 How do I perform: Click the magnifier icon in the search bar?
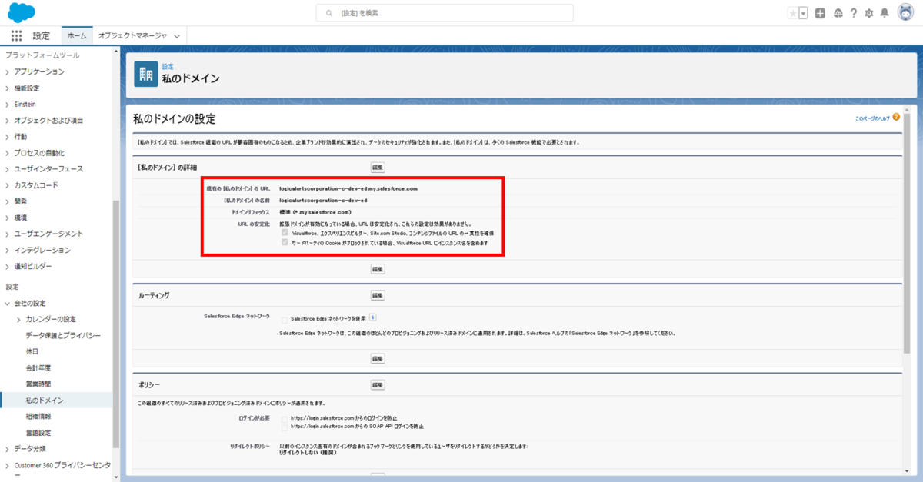[330, 13]
